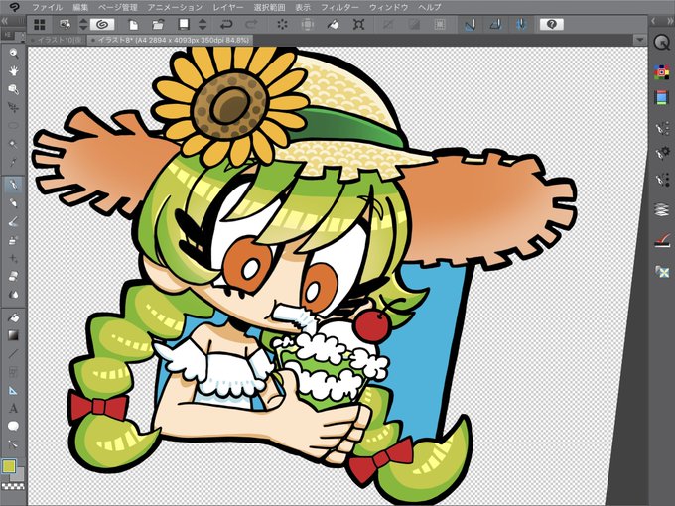Click the up-down arrows beside settings icon

click(x=83, y=25)
